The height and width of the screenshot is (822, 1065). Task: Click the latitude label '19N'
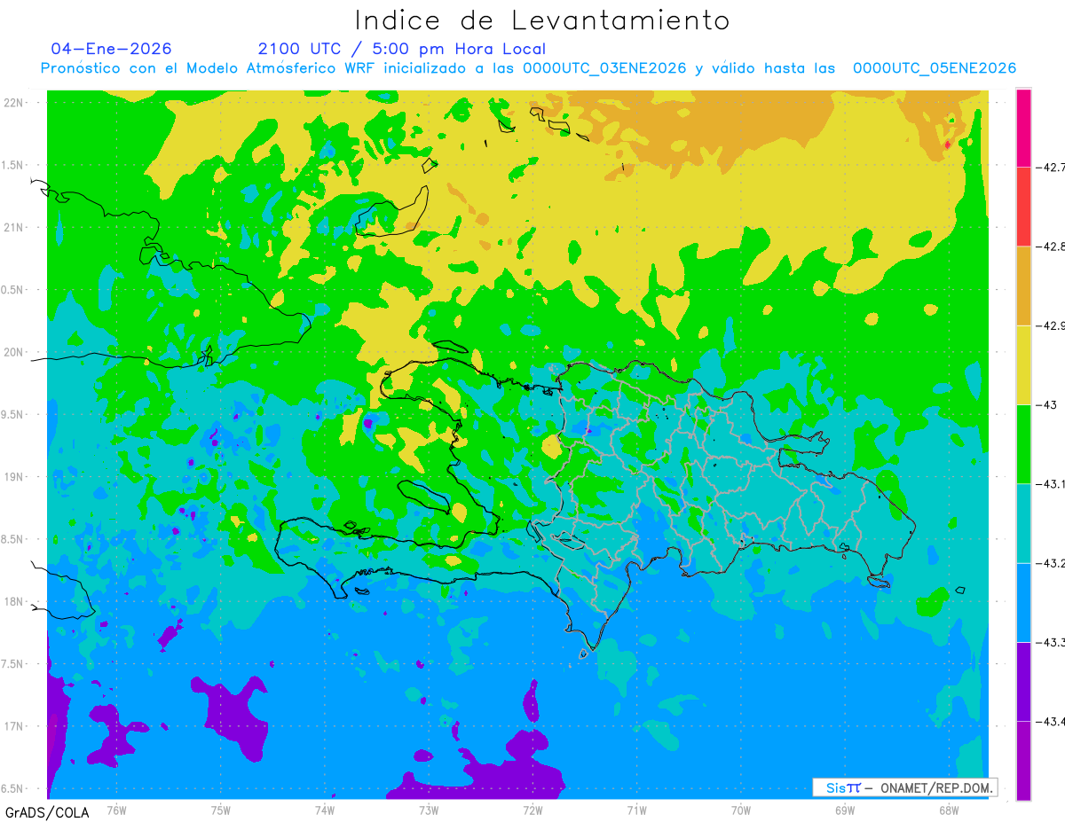tap(13, 476)
